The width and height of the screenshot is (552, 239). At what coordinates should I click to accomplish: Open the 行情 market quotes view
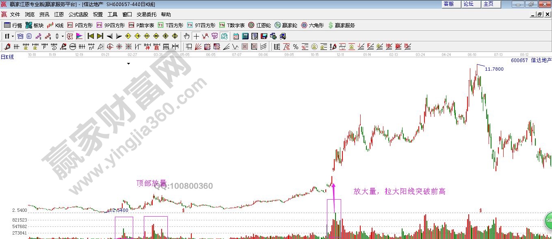13,25
